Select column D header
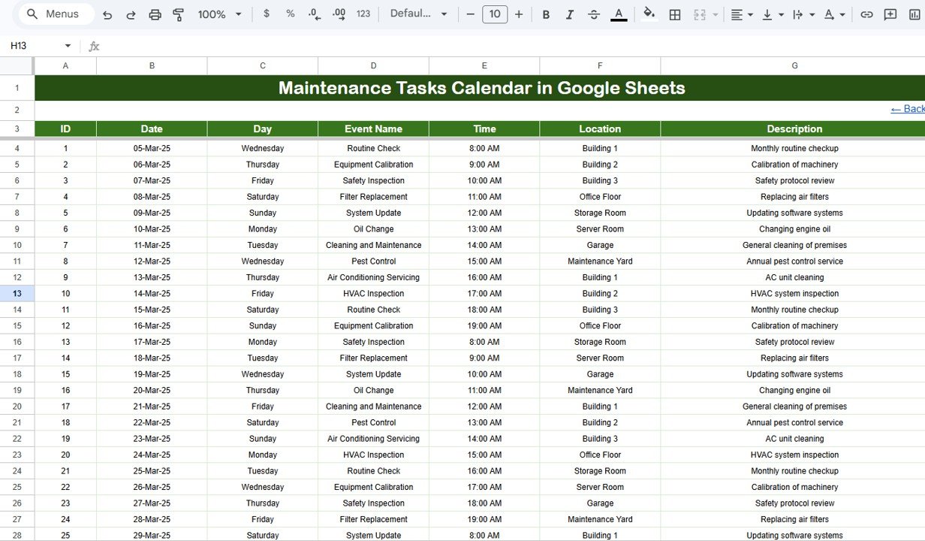This screenshot has height=541, width=925. click(373, 65)
